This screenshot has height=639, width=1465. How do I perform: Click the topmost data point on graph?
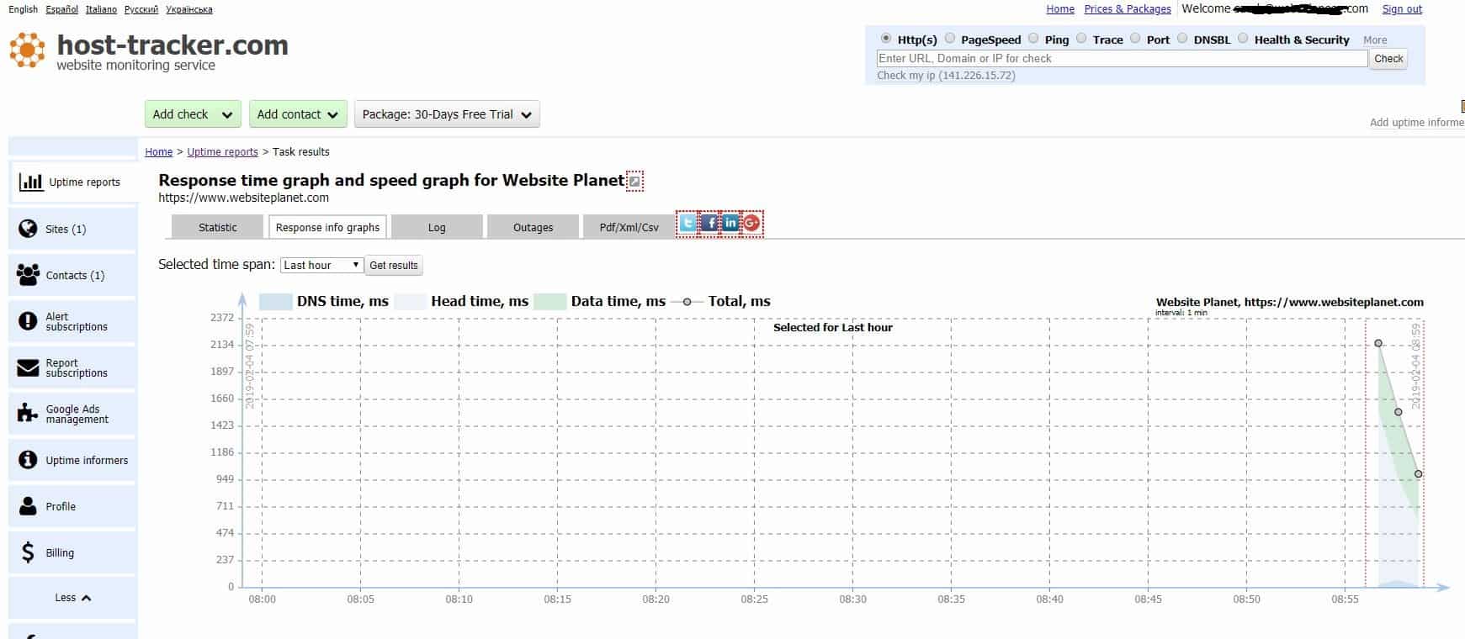click(1378, 343)
